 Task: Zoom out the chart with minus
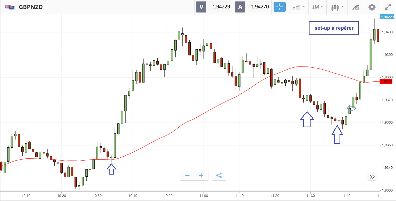click(187, 176)
